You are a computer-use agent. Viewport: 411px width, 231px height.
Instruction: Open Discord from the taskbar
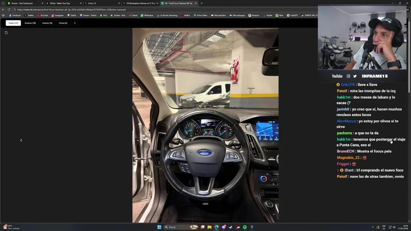223,227
